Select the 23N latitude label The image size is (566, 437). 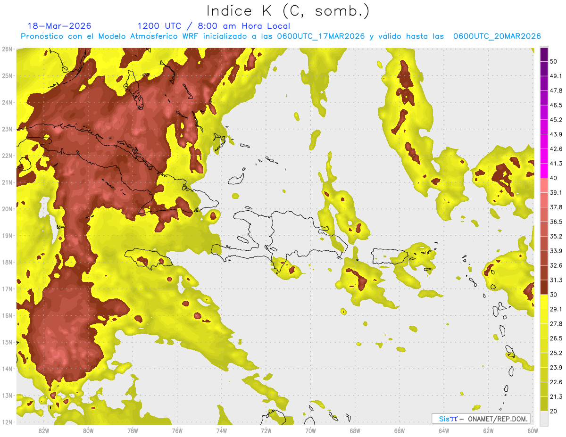tap(7, 129)
